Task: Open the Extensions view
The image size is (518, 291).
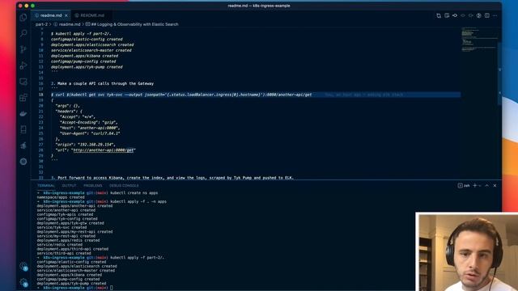Action: click(x=23, y=98)
